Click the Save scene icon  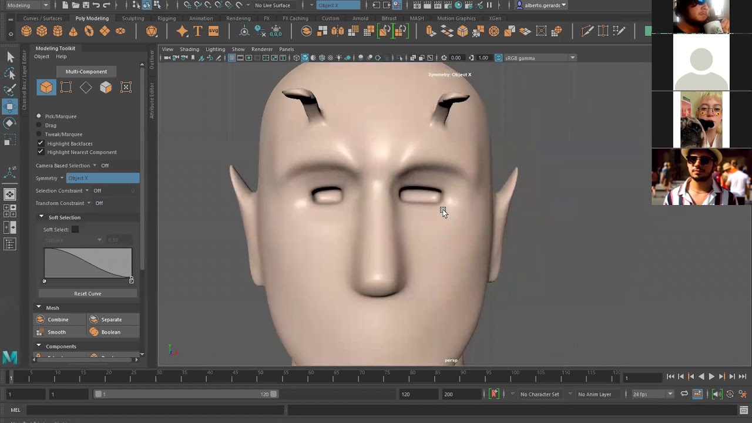point(86,5)
